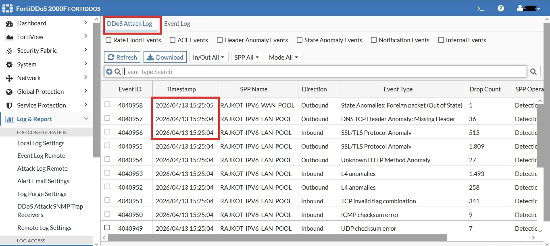Open Local Log Settings
550x246 pixels.
point(41,143)
